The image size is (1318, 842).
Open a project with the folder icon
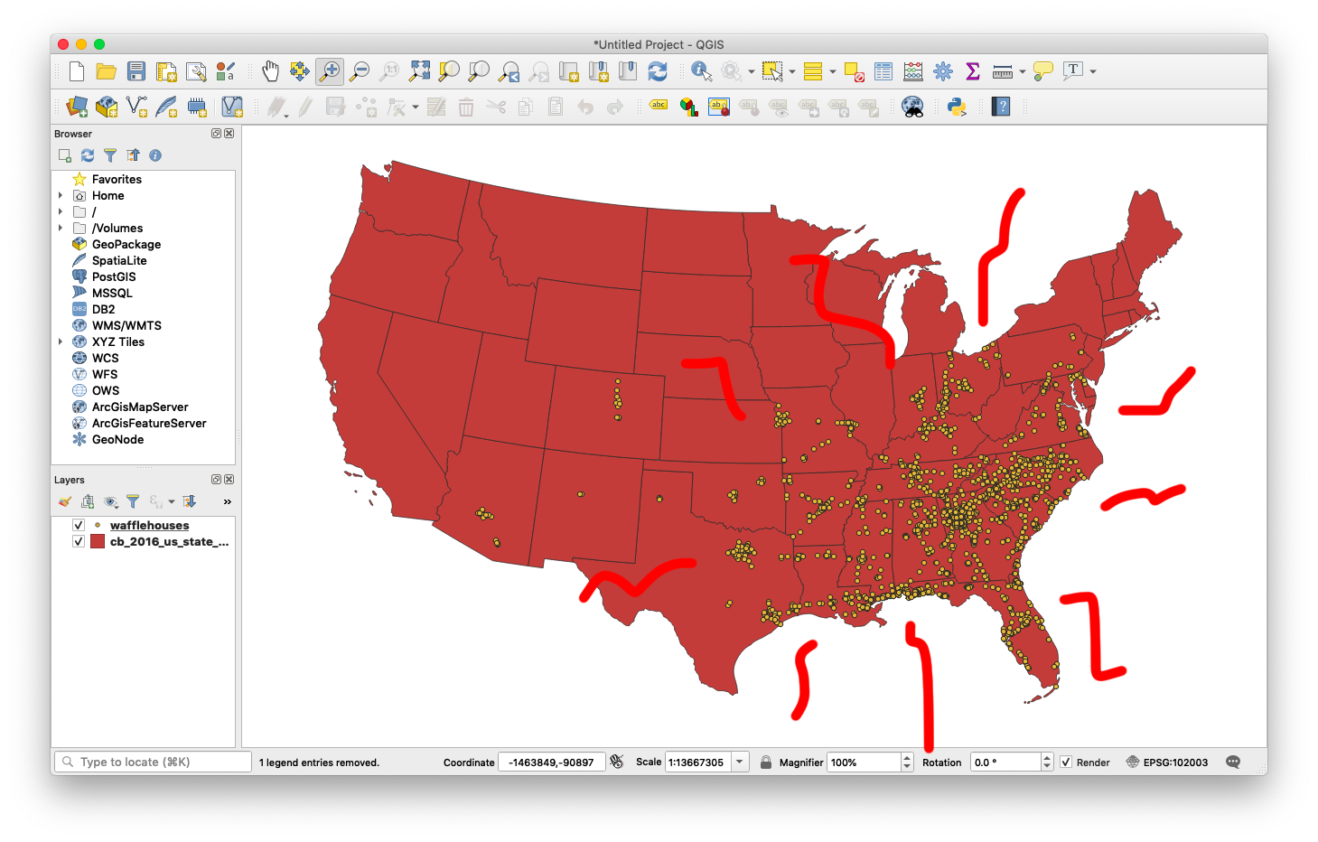pyautogui.click(x=107, y=71)
